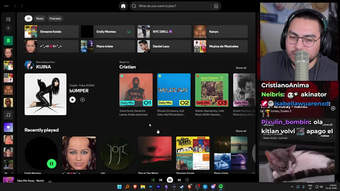Open Steam from the taskbar
The height and width of the screenshot is (191, 340).
(182, 187)
